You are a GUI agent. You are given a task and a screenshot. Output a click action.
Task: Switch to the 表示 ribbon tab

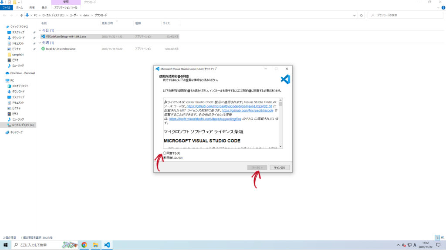click(44, 8)
